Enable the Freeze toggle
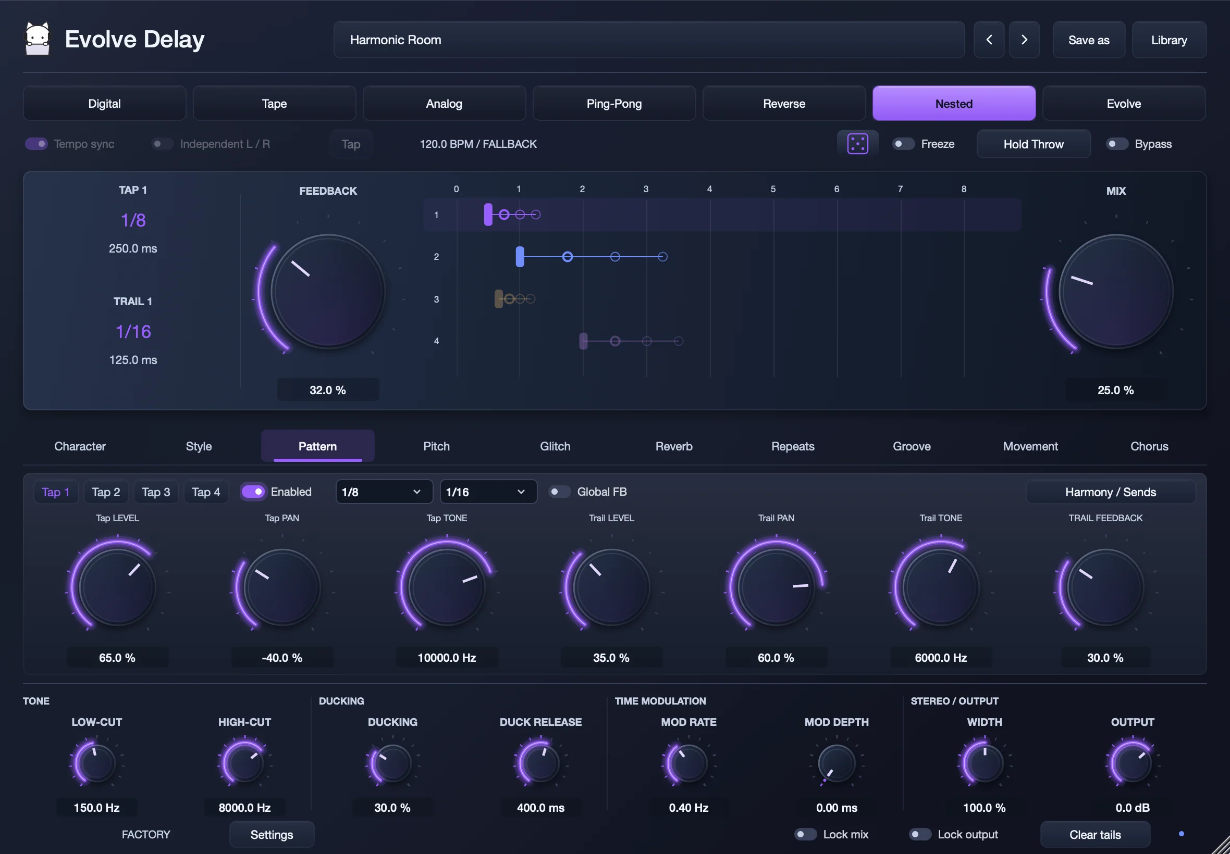Screen dimensions: 1230x854 (903, 144)
